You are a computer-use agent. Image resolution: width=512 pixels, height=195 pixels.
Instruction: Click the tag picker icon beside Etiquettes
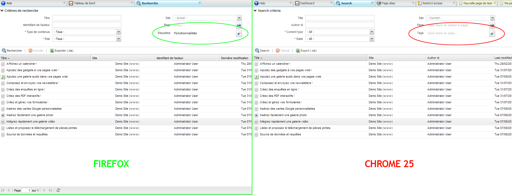pyautogui.click(x=239, y=33)
